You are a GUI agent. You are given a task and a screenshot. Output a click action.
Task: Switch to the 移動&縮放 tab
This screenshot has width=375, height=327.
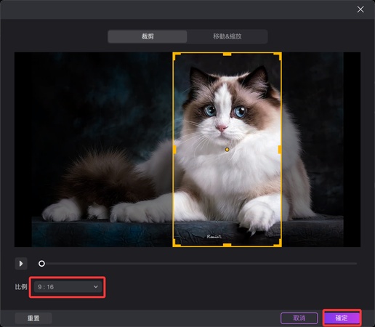click(x=227, y=36)
